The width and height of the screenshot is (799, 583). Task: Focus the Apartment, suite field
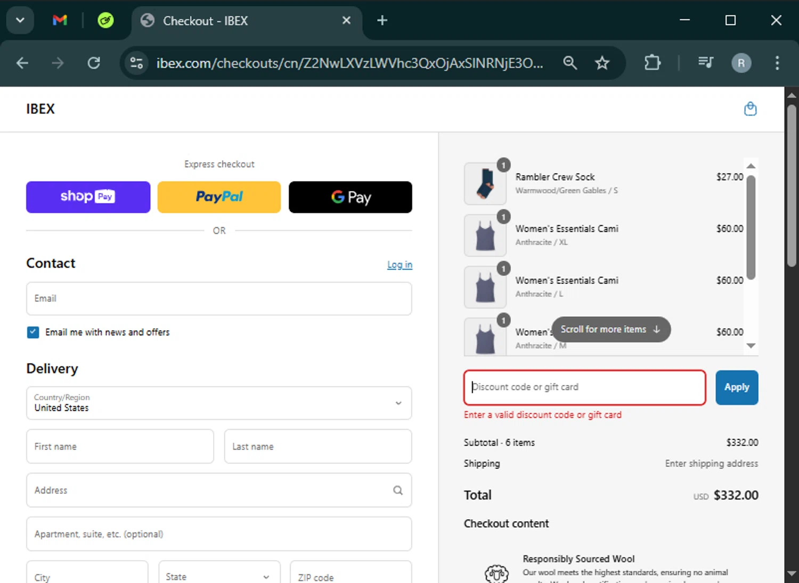click(x=219, y=534)
